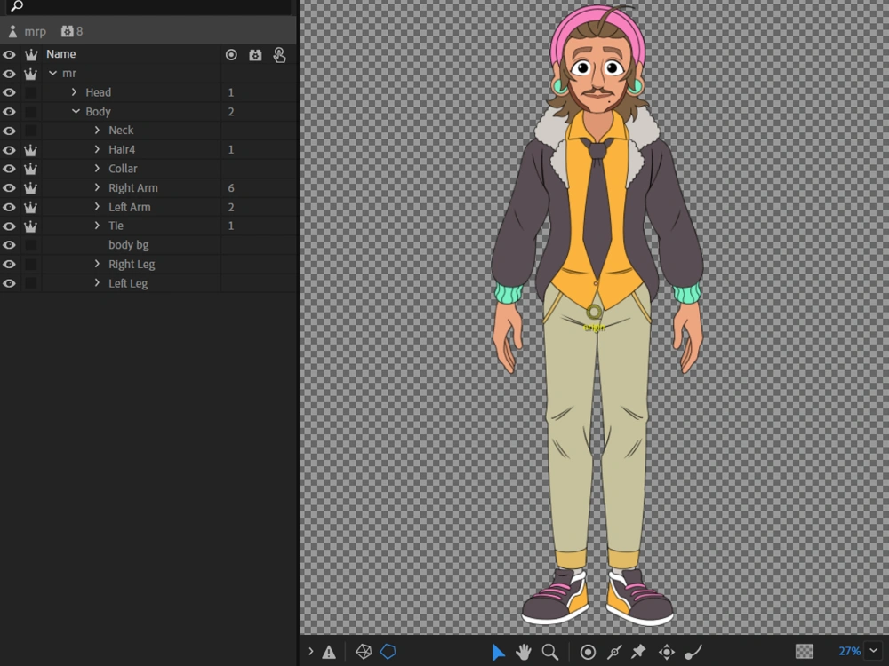Collapse the Body group
Image resolution: width=889 pixels, height=666 pixels.
pos(76,111)
